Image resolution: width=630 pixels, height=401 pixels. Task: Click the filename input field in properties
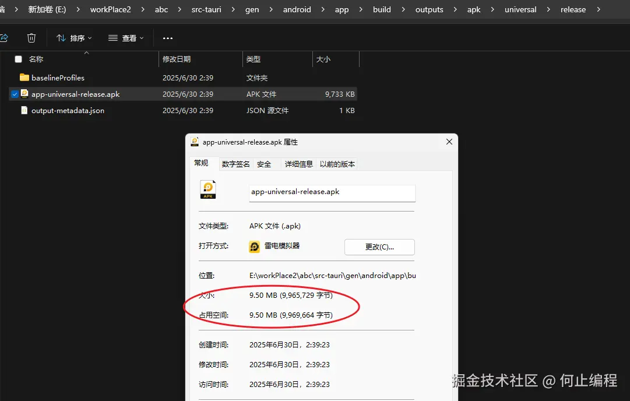tap(332, 193)
